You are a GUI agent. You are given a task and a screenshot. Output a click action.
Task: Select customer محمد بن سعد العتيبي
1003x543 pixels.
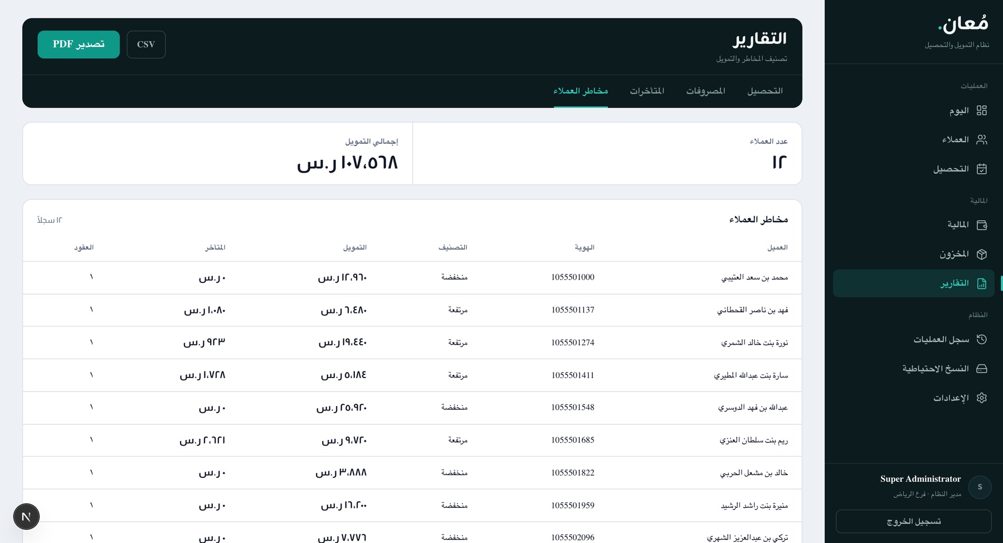(x=754, y=277)
